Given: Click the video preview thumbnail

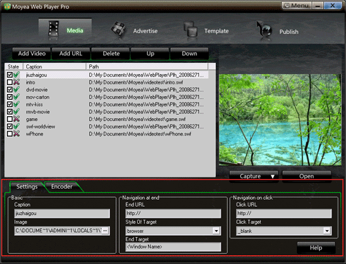Looking at the screenshot, I should click(x=280, y=120).
